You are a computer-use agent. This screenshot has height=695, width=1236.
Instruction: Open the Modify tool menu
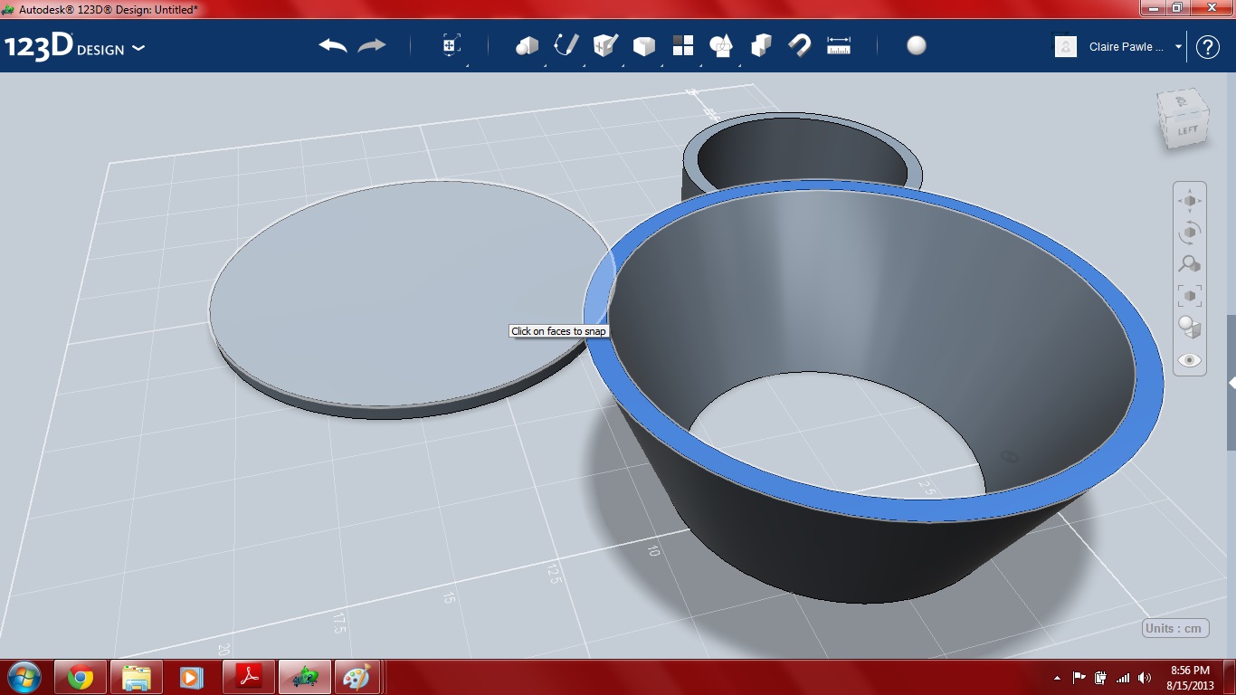point(643,45)
